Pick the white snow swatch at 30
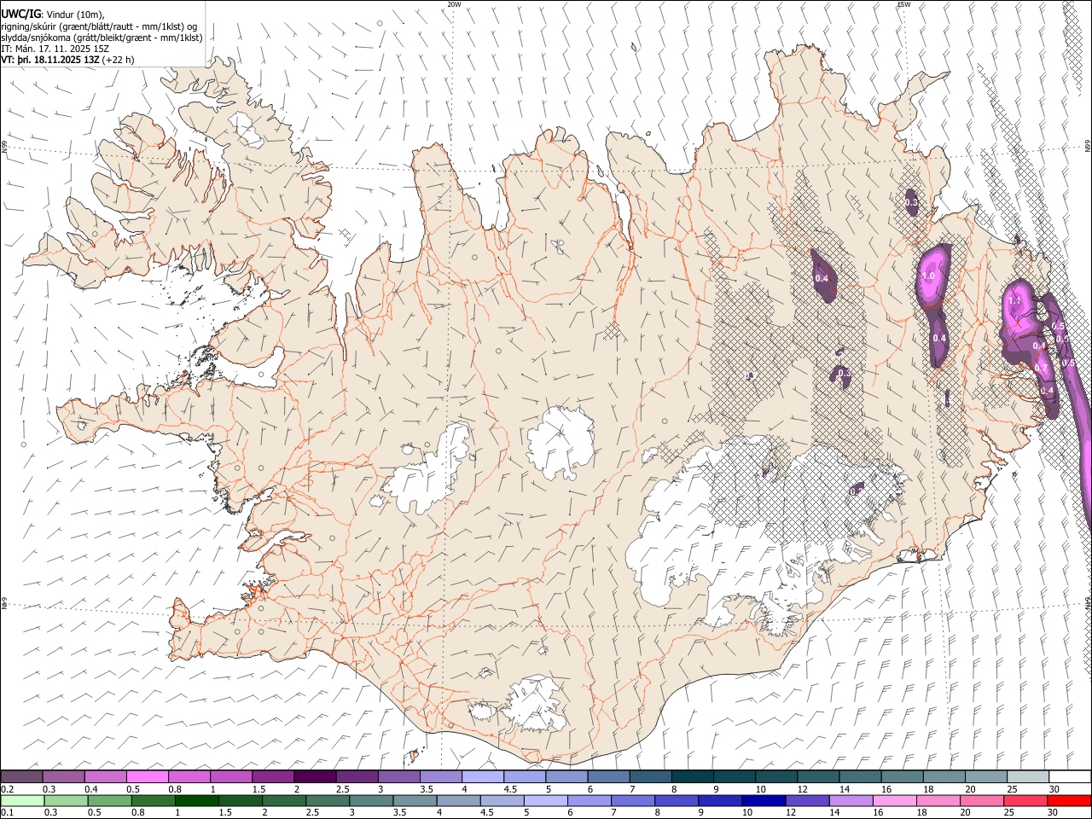Viewport: 1092px width, 819px height. coord(1070,776)
